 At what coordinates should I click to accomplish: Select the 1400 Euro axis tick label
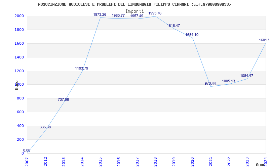[x=19, y=57]
